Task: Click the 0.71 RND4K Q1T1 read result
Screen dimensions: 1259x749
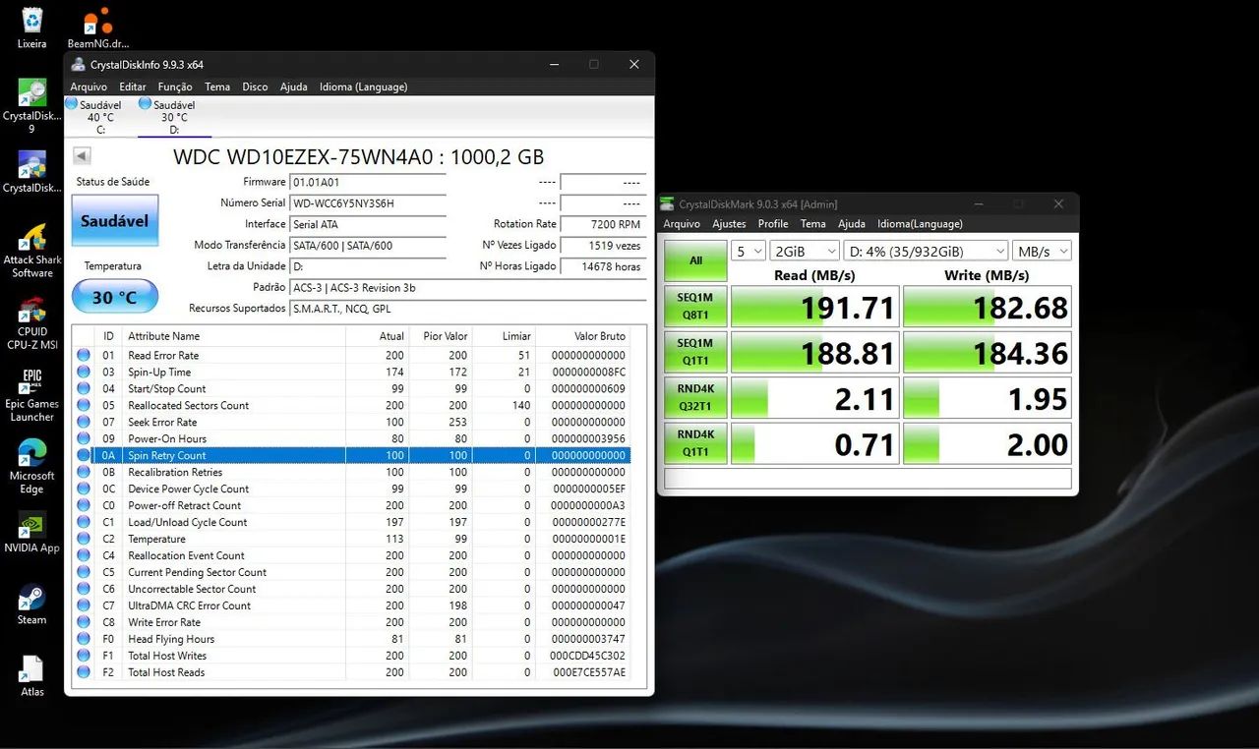Action: point(814,442)
